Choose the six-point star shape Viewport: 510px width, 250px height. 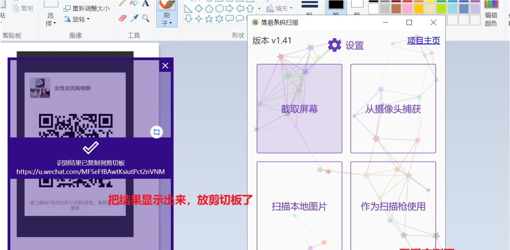(219, 18)
